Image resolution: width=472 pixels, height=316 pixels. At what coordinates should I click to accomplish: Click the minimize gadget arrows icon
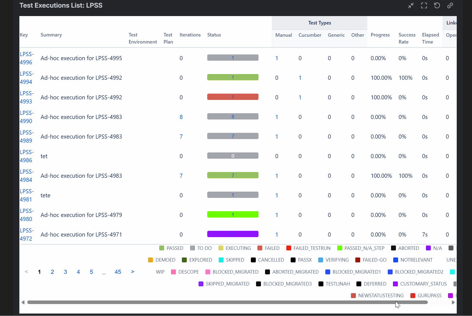click(411, 5)
